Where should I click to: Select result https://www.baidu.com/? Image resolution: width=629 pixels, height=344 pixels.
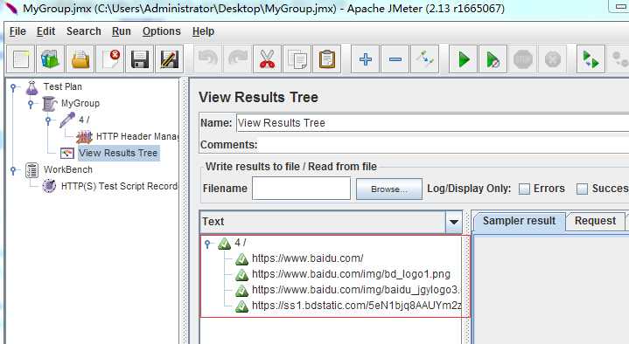(307, 258)
